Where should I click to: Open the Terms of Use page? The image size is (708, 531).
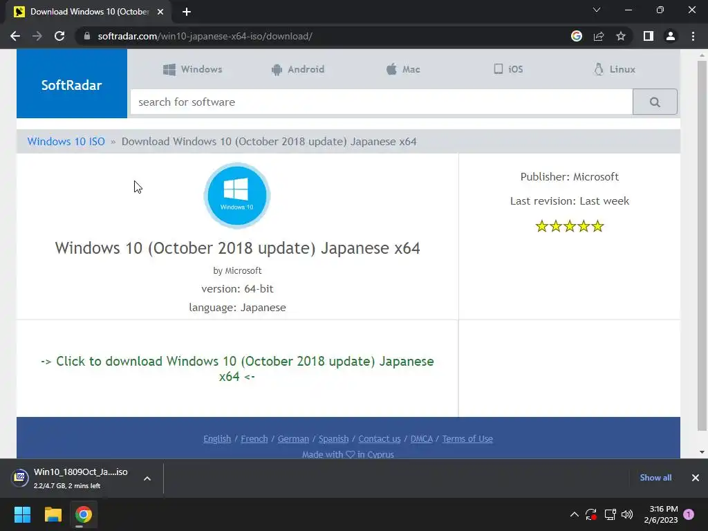pos(467,438)
